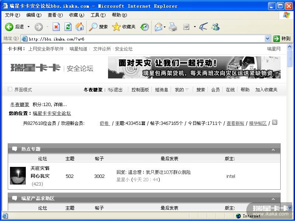
Task: Click the Mail envelope icon
Action: (159, 27)
